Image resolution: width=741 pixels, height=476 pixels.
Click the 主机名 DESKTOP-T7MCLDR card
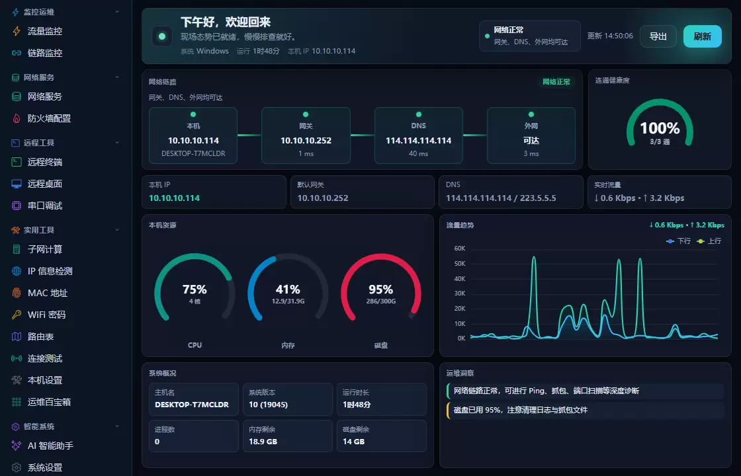194,399
